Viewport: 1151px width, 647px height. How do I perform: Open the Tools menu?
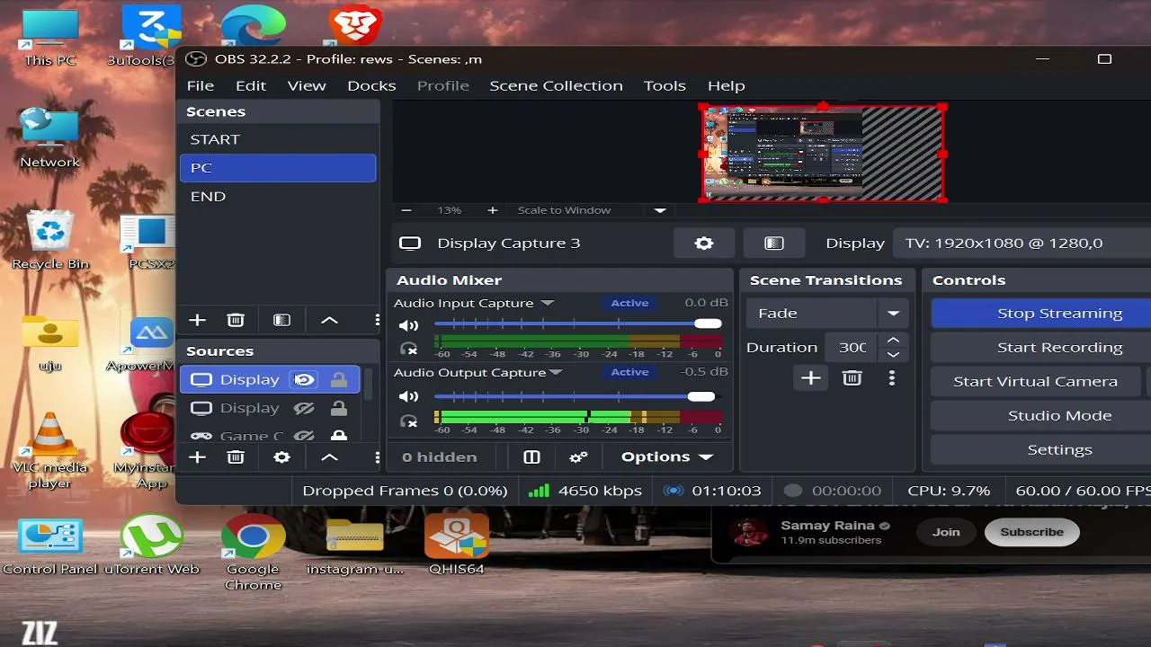665,85
